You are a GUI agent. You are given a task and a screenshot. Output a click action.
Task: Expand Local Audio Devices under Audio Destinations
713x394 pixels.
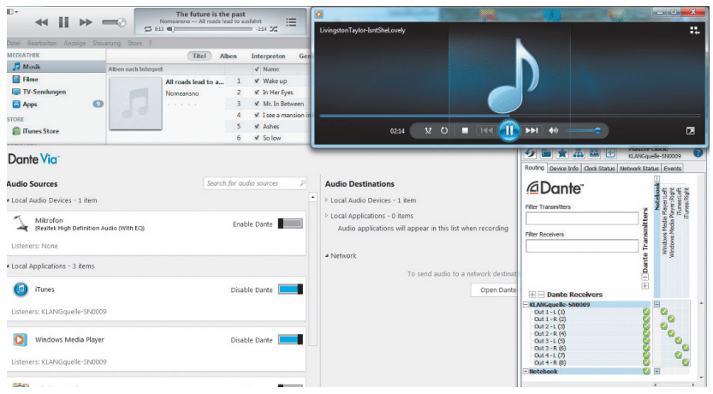326,200
